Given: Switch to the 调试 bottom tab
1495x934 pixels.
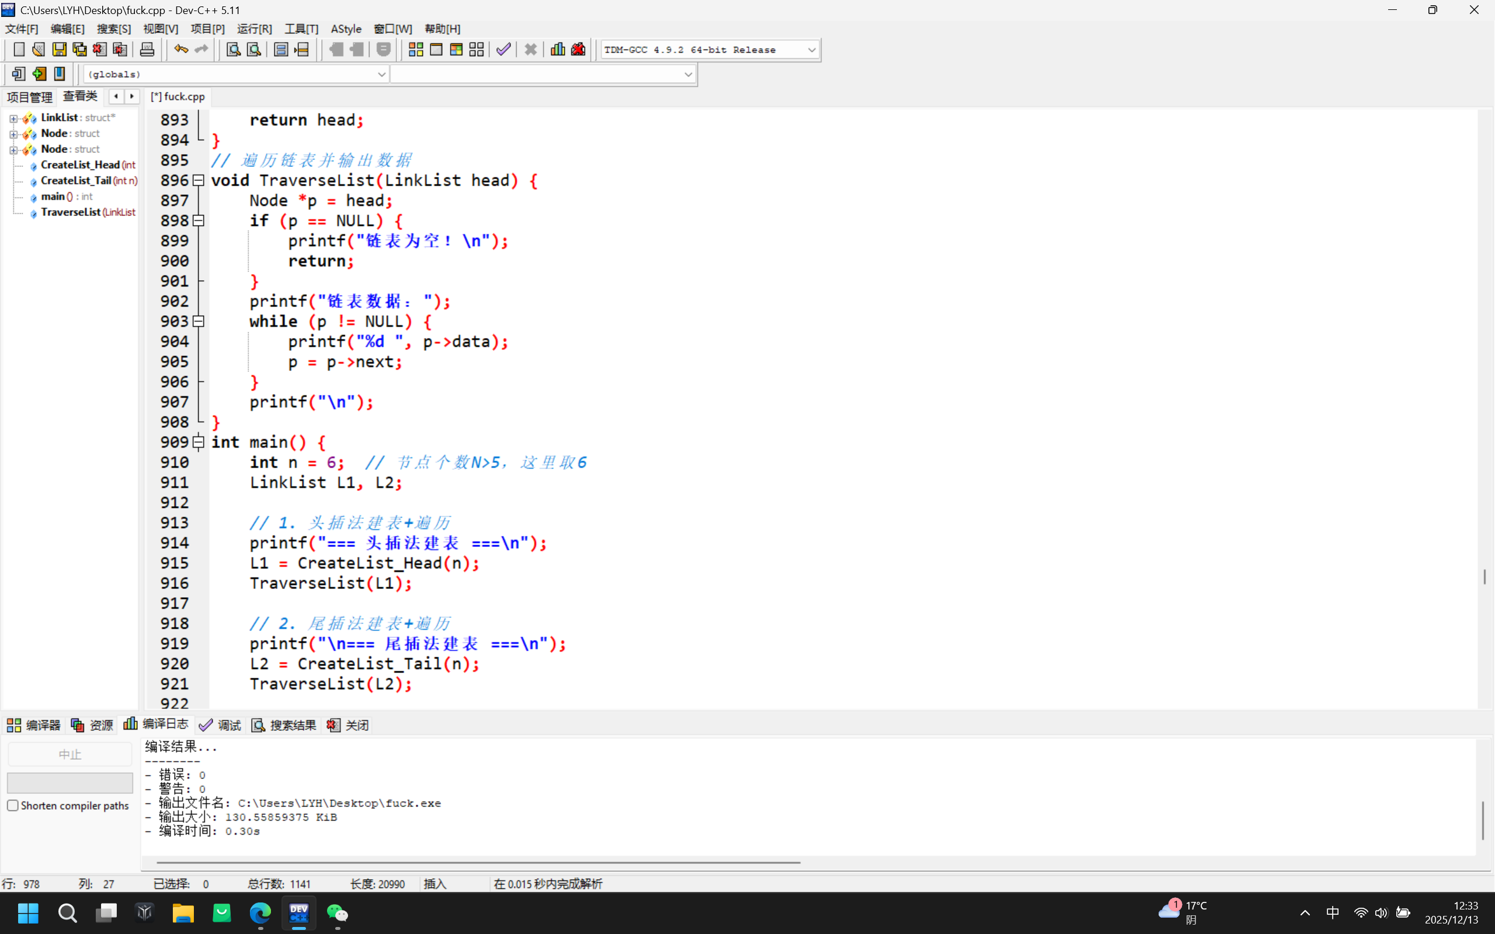Looking at the screenshot, I should coord(221,725).
